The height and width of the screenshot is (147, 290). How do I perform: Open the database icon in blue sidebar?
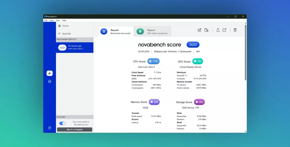click(50, 81)
